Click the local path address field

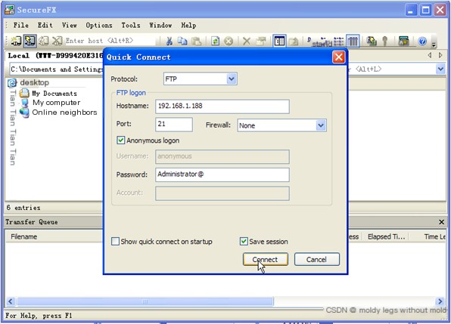tap(56, 69)
